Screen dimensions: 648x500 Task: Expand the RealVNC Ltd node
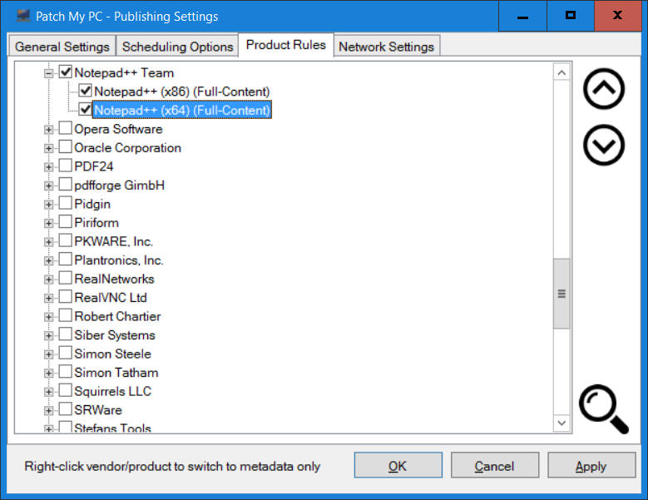(49, 299)
